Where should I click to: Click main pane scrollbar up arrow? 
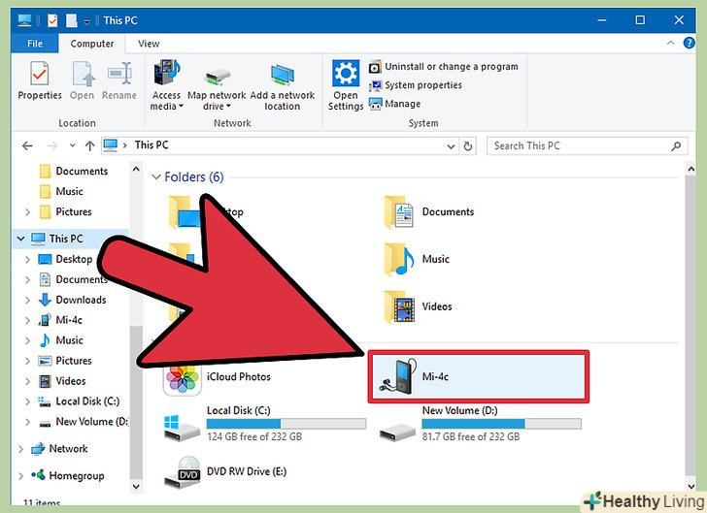690,169
